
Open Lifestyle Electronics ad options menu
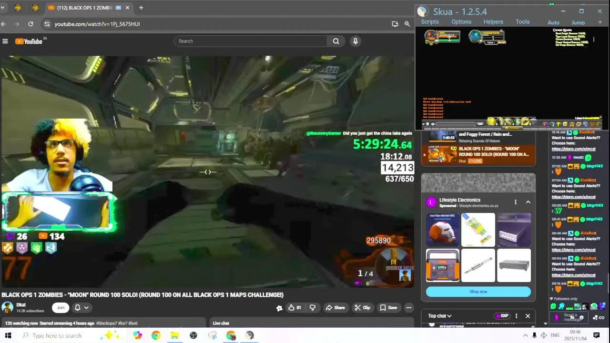pyautogui.click(x=515, y=202)
